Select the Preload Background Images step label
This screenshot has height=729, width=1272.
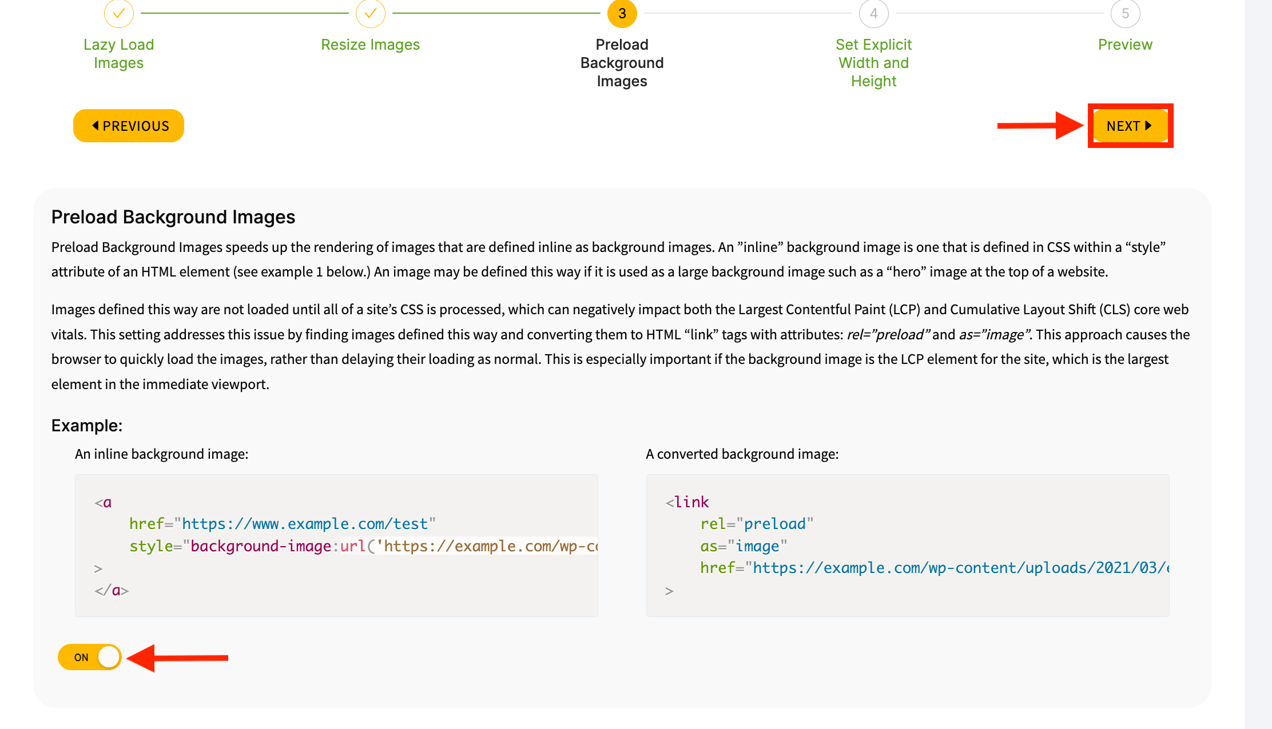click(622, 63)
